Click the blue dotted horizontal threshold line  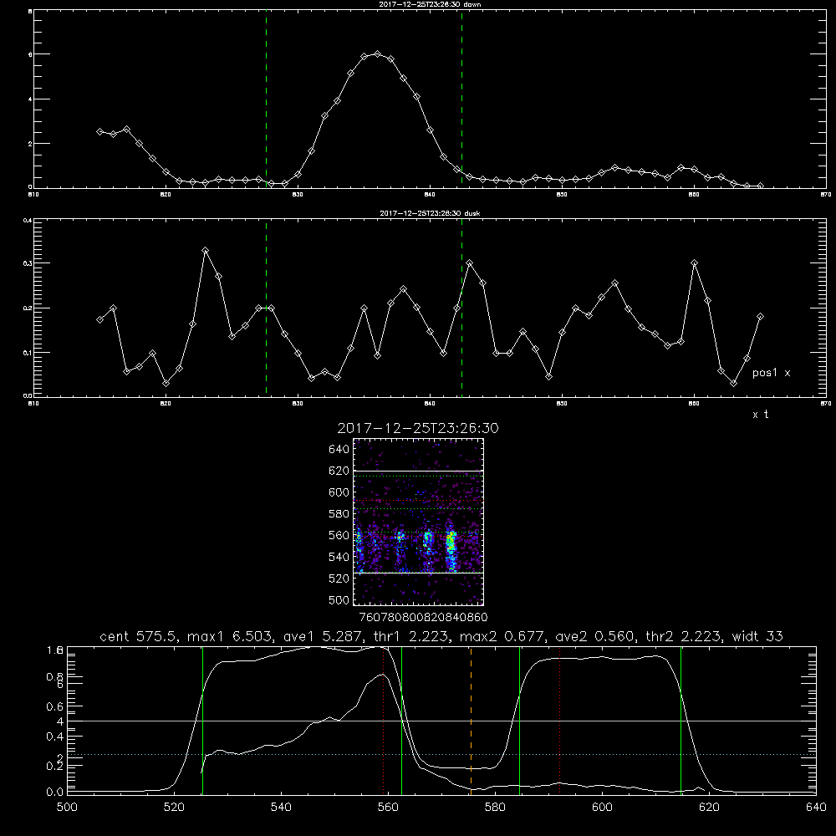click(441, 754)
